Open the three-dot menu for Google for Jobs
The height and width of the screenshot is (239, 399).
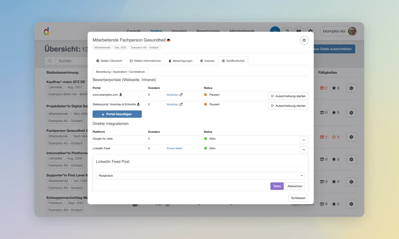point(304,140)
